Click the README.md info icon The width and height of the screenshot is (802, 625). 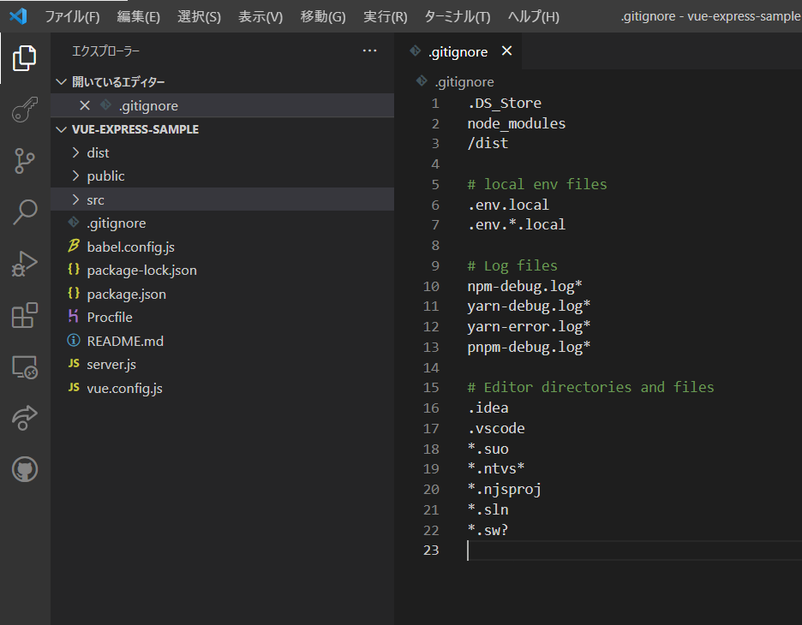(74, 341)
